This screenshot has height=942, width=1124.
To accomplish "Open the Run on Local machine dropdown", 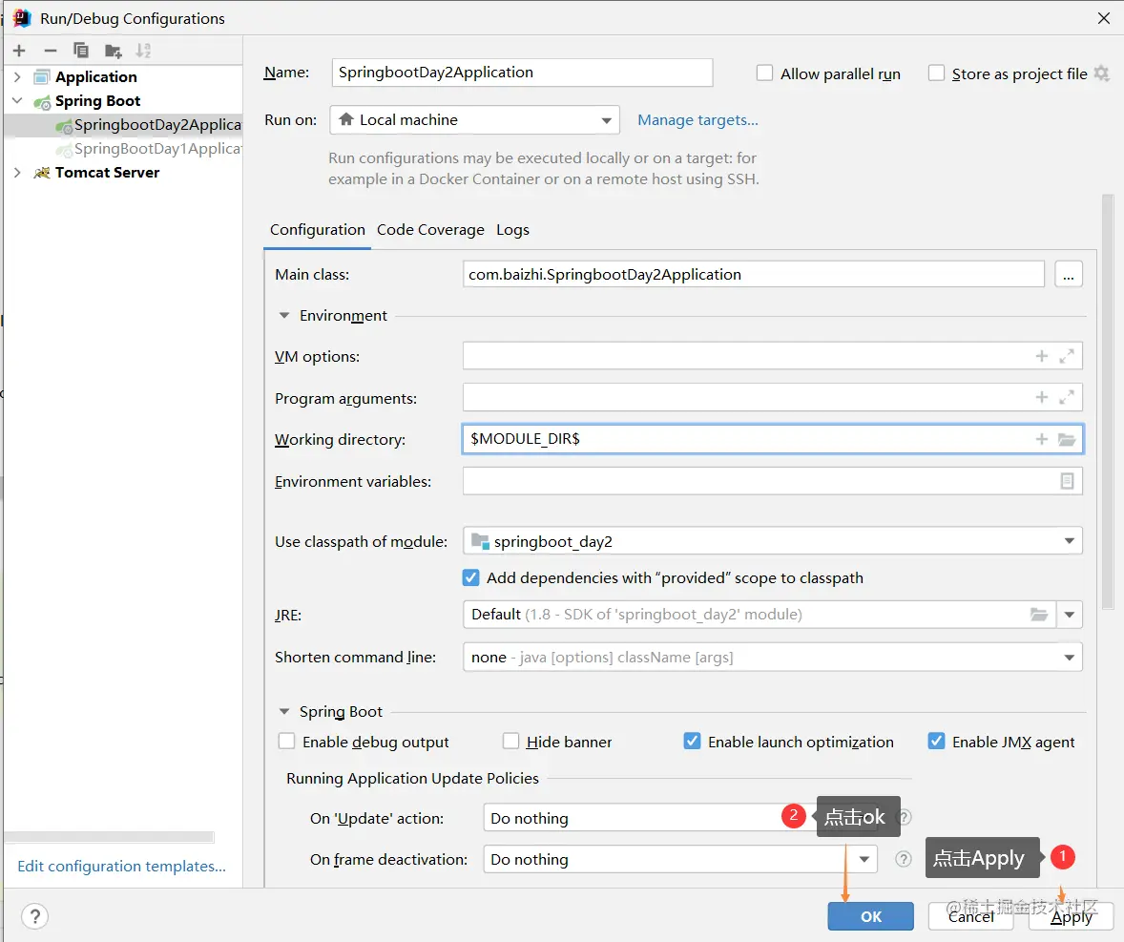I will pos(474,119).
